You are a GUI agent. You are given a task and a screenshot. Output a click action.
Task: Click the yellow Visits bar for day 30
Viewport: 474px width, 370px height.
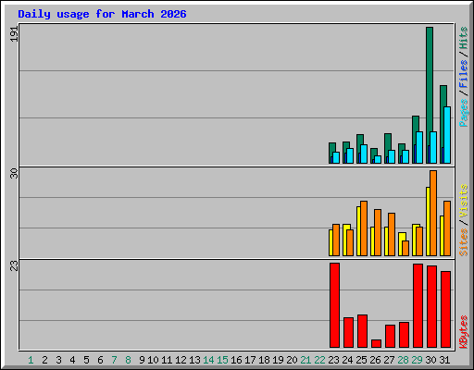coord(428,221)
